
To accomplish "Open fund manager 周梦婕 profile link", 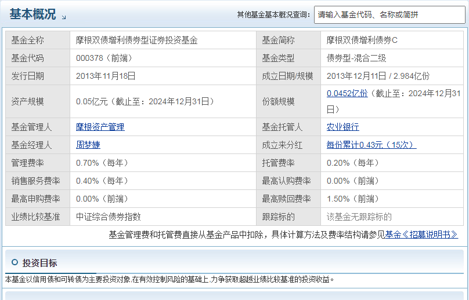I will (x=88, y=145).
